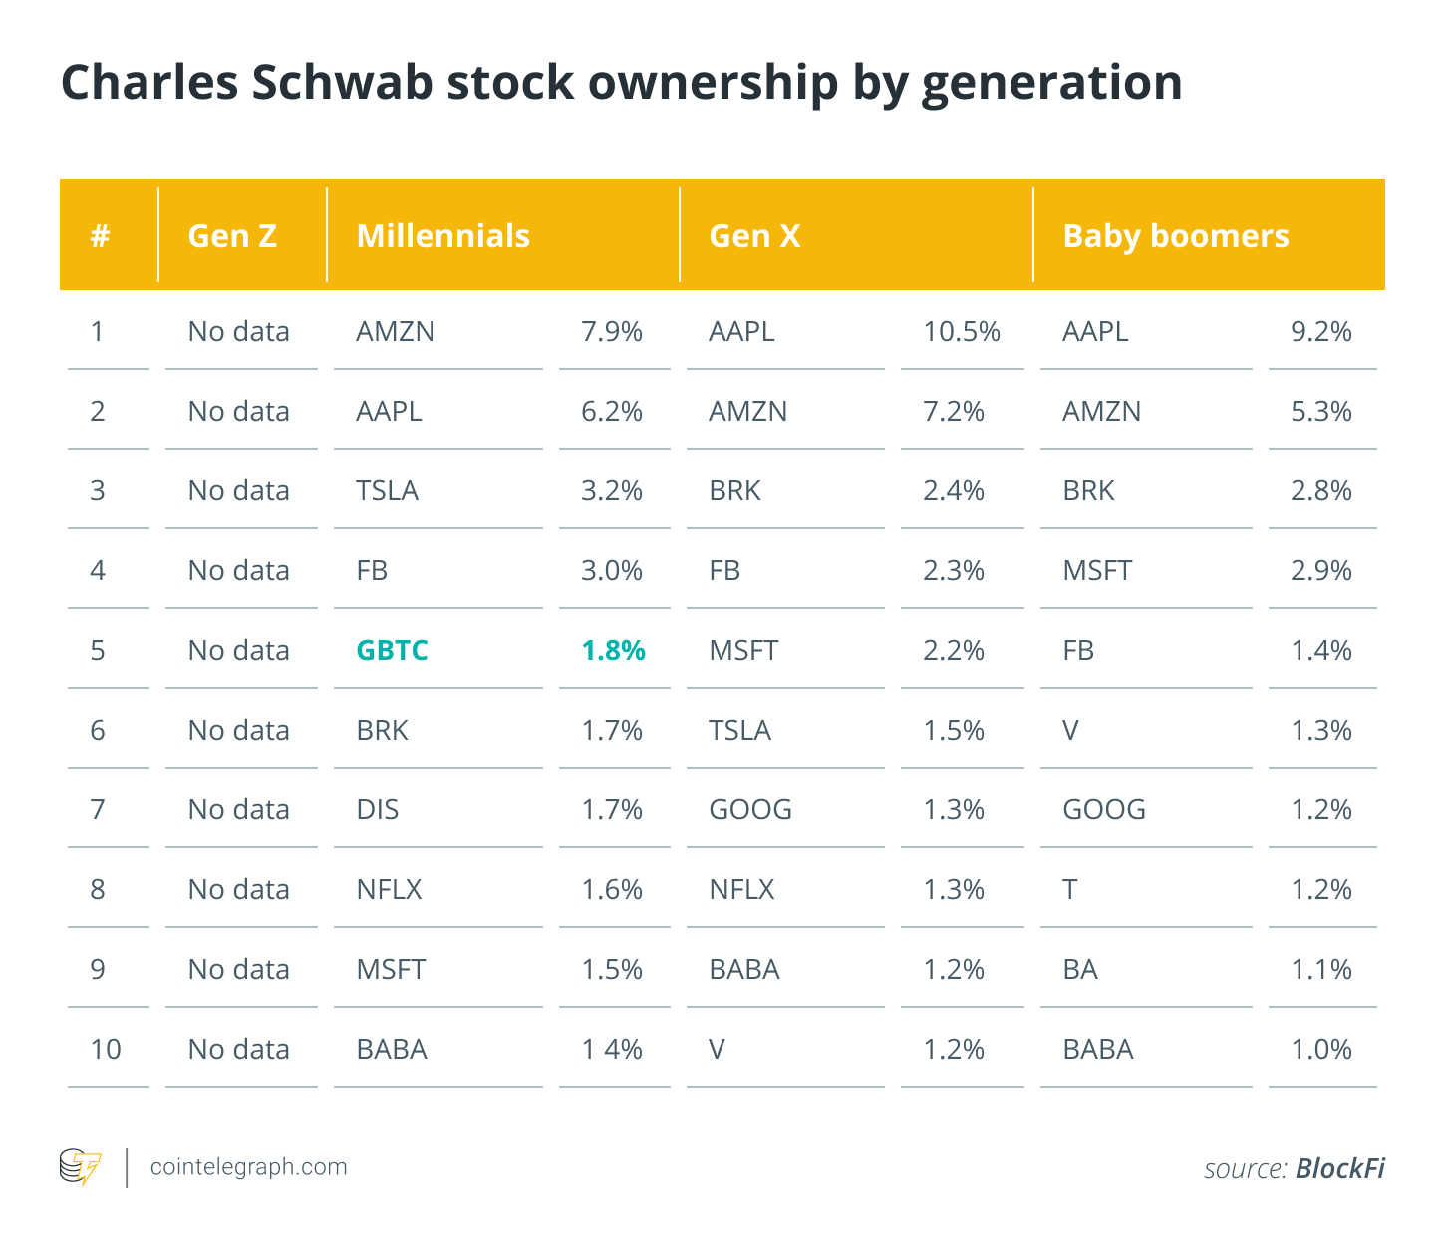Click the Gen X column header
Viewport: 1445px width, 1248px height.
pyautogui.click(x=754, y=235)
